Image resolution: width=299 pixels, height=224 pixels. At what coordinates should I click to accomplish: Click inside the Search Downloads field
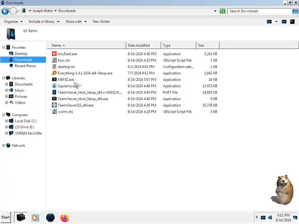click(260, 11)
